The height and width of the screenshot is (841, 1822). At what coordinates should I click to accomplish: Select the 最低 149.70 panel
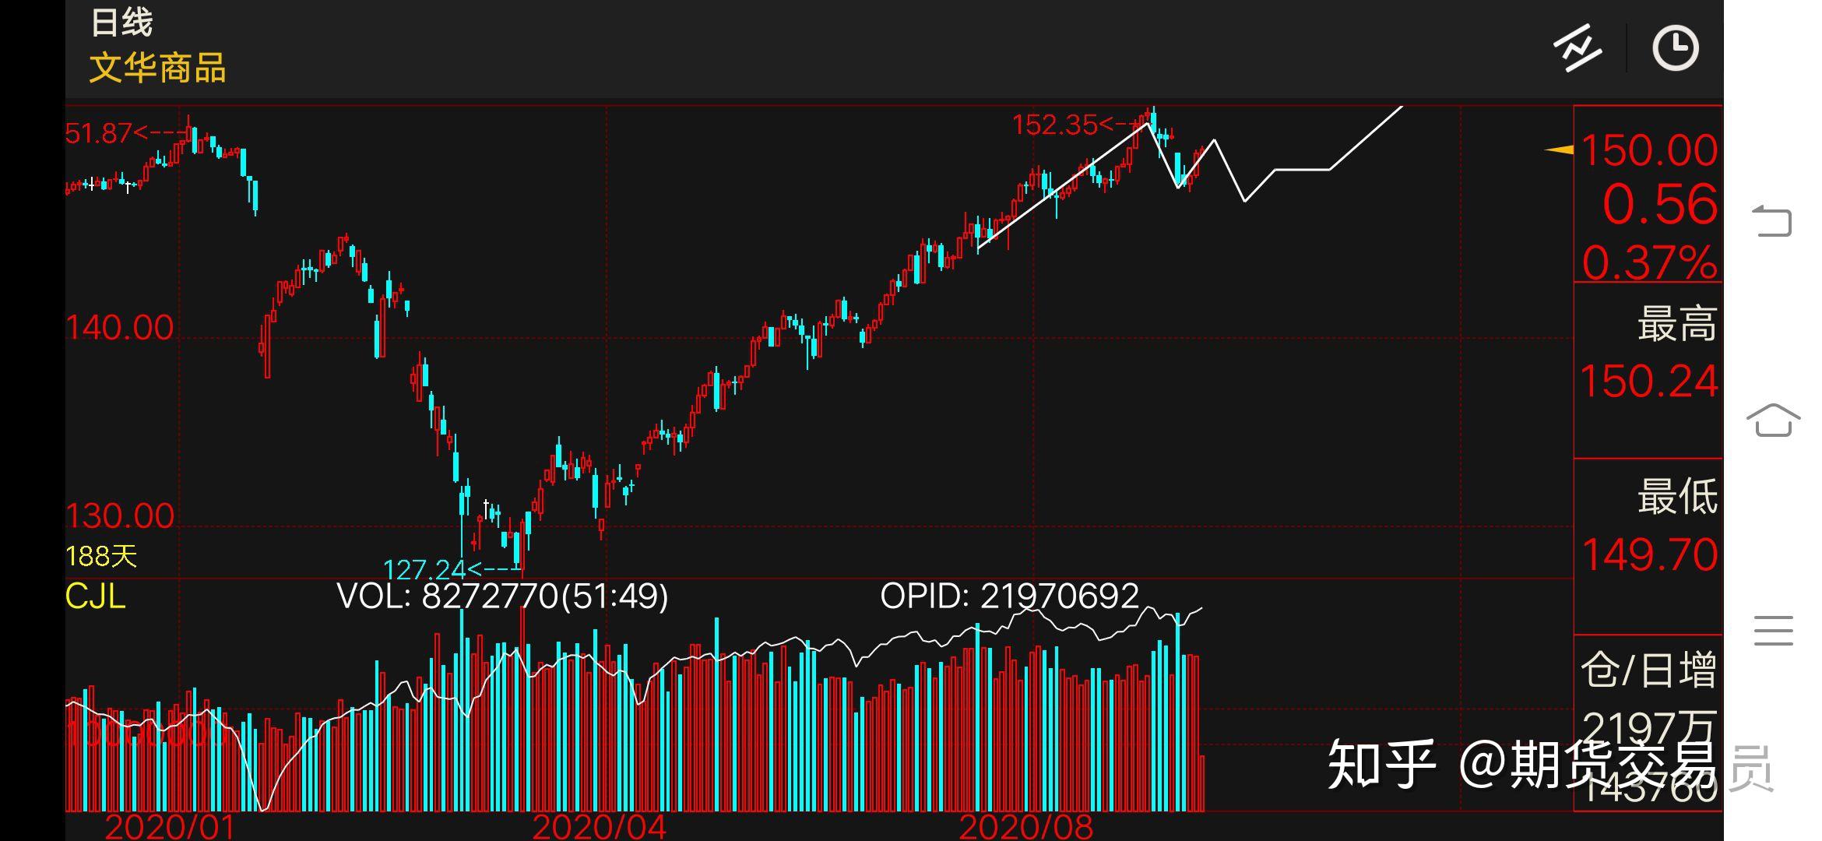(1648, 537)
